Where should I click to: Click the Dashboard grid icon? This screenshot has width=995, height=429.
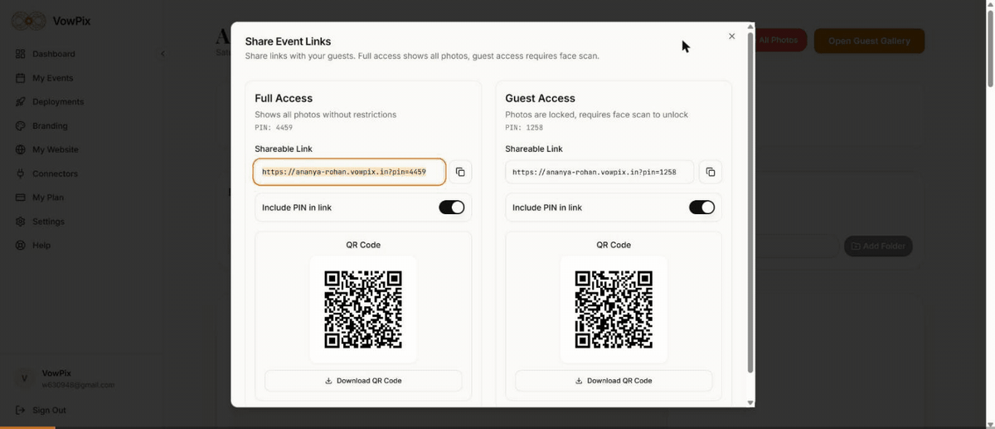click(21, 54)
